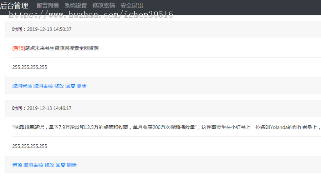Click 取消审核 on the 14:50:37 message
Image resolution: width=321 pixels, height=189 pixels.
point(43,86)
